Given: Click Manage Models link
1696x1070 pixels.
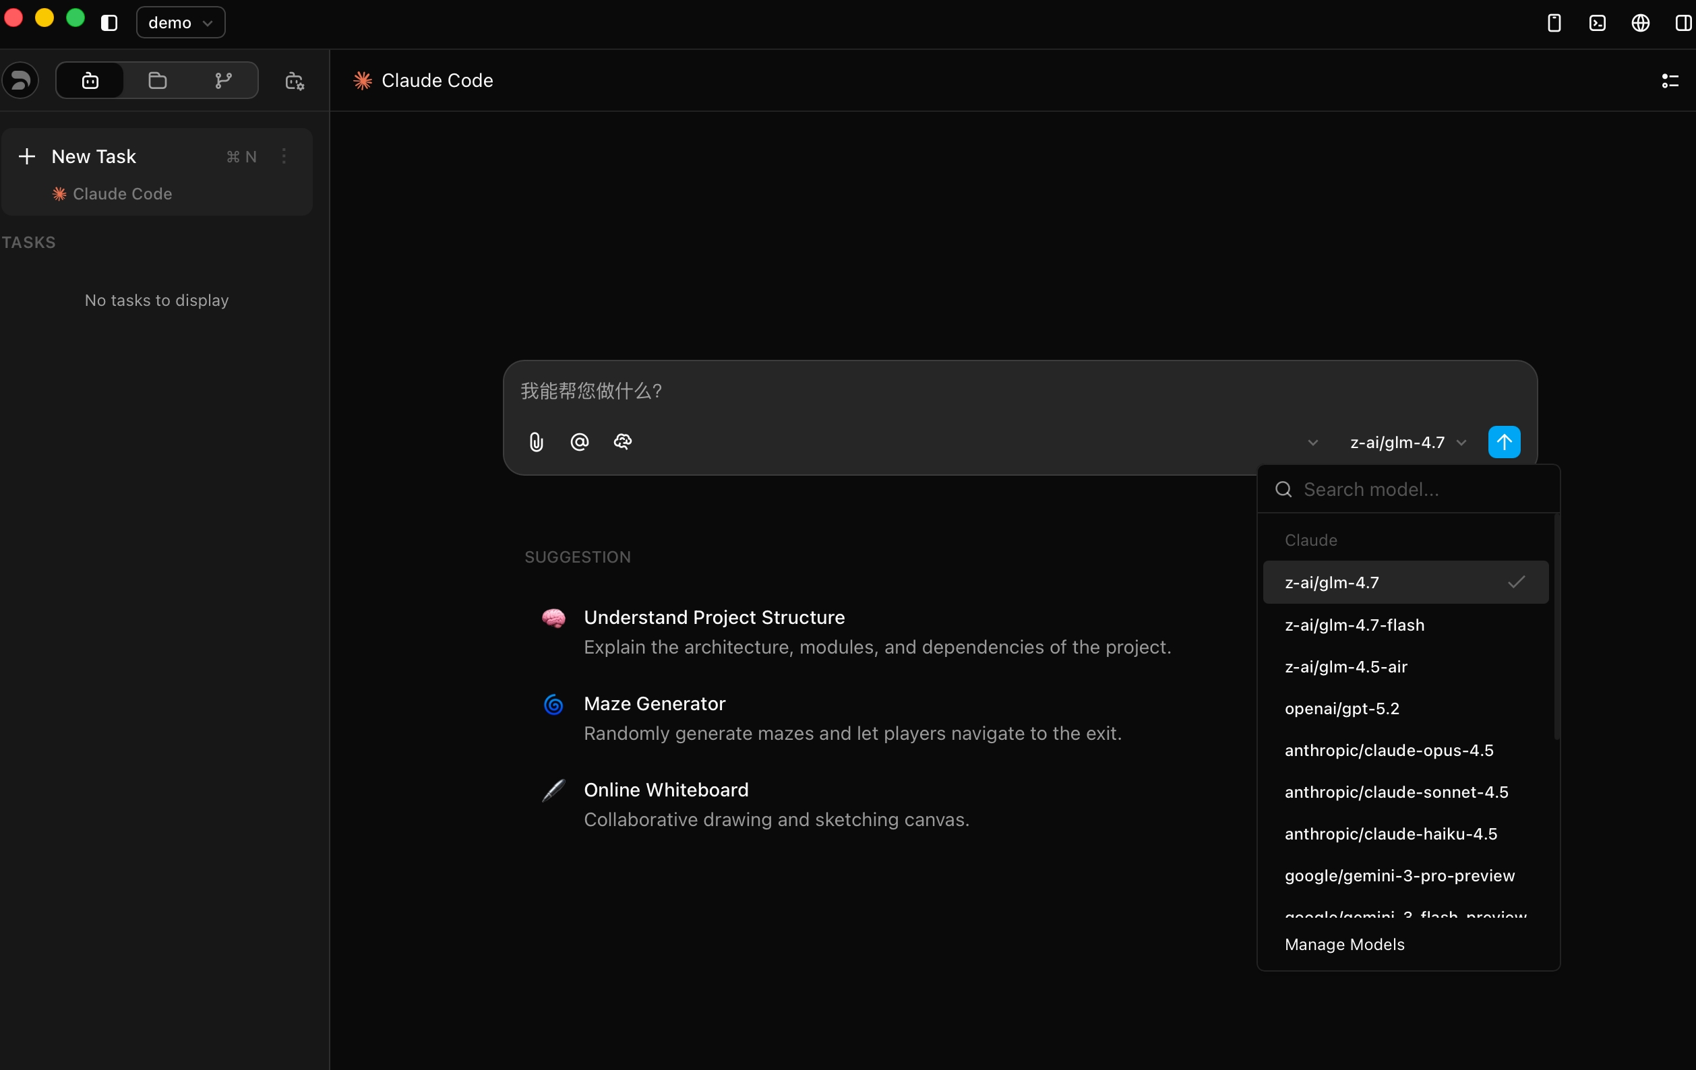Looking at the screenshot, I should click(1344, 945).
